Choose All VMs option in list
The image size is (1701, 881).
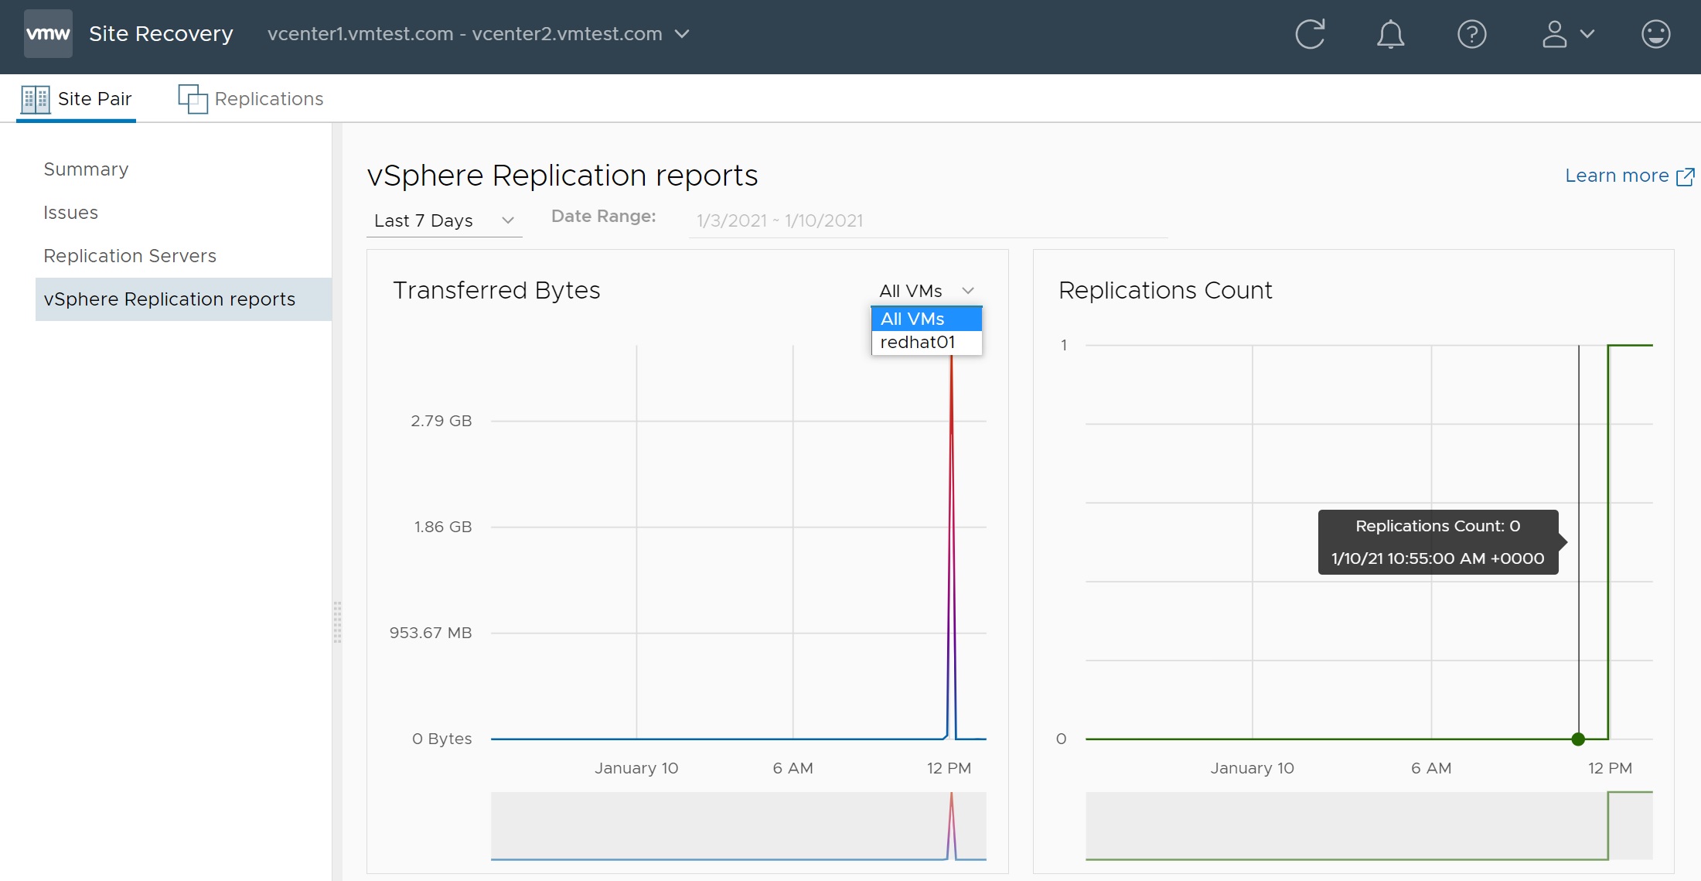coord(913,319)
